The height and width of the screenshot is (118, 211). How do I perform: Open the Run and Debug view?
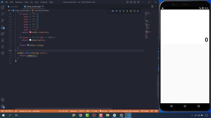[3, 27]
